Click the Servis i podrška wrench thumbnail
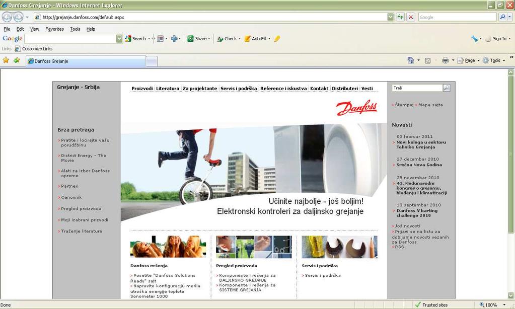 (339, 247)
